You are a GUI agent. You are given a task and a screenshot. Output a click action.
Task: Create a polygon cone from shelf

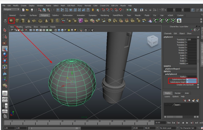(x=29, y=21)
